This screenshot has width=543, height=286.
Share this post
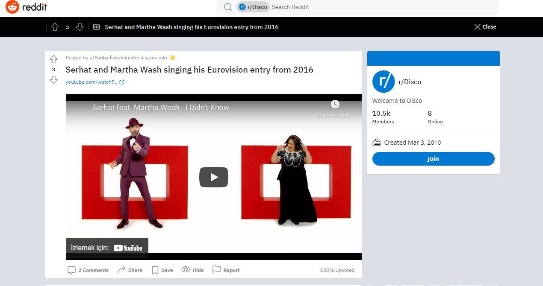tap(130, 270)
